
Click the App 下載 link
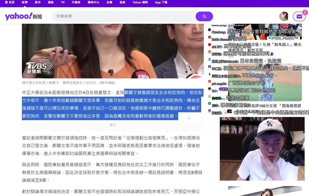[x=161, y=2]
